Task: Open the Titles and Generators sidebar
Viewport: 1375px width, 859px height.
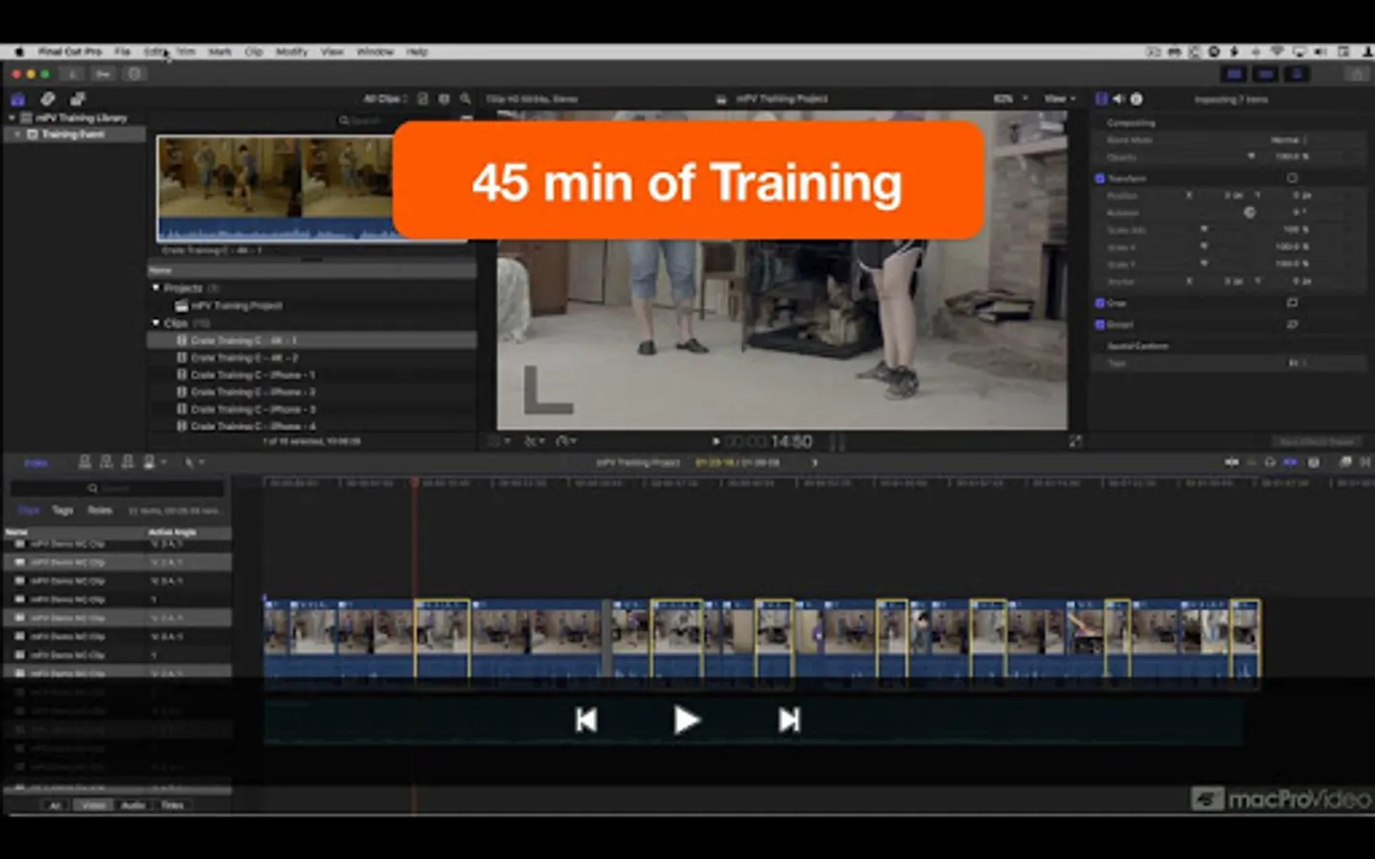Action: pyautogui.click(x=78, y=98)
